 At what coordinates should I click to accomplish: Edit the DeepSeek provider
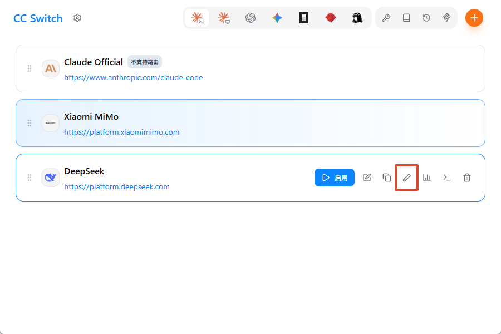(x=367, y=178)
